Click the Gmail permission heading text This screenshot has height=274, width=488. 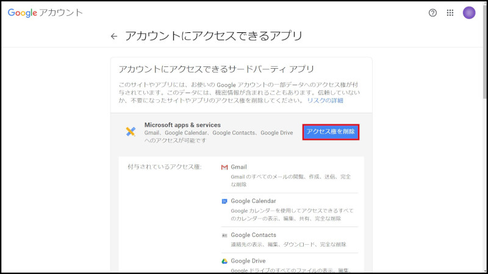[x=239, y=167]
